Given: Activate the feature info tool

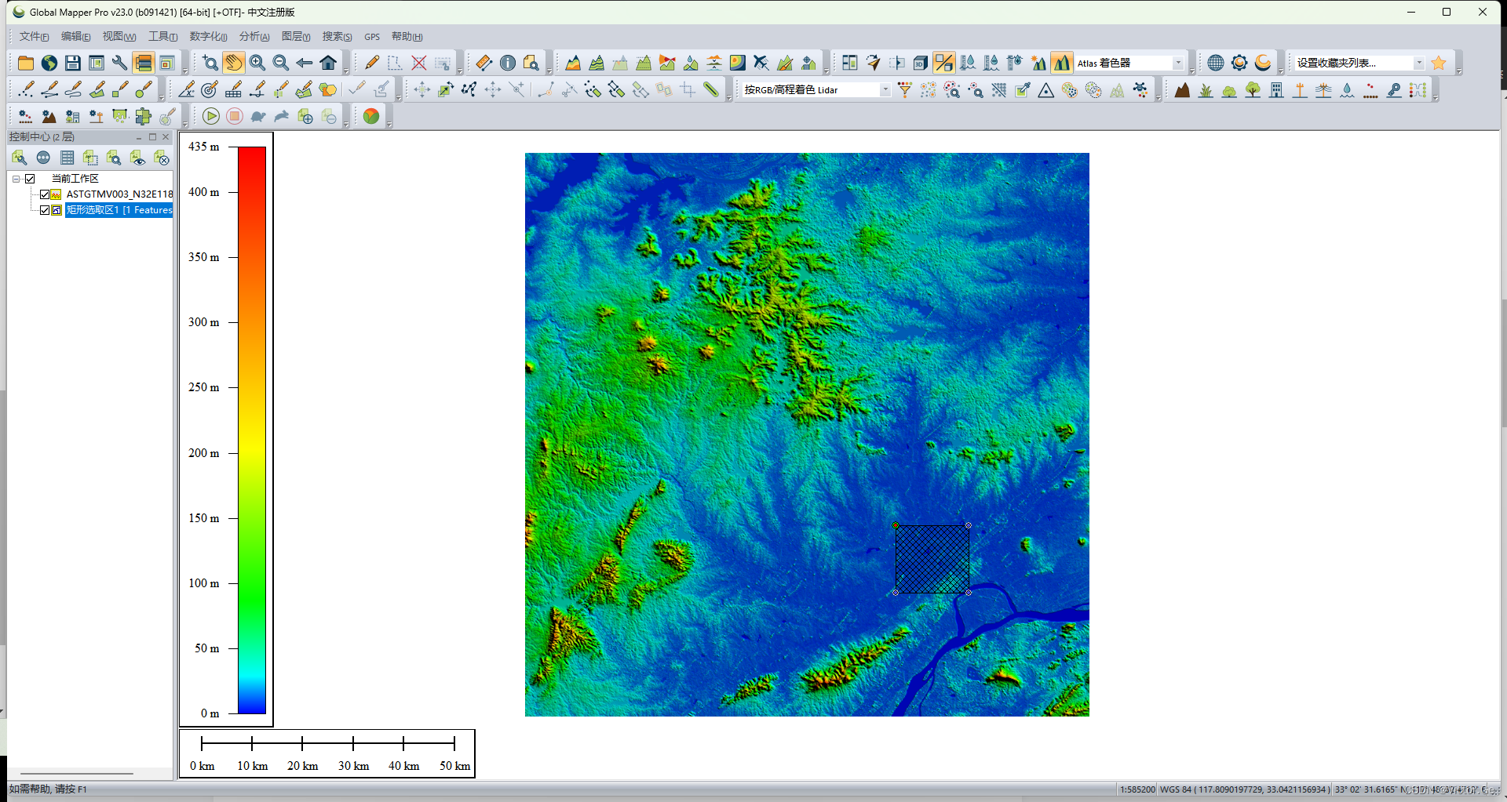Looking at the screenshot, I should [508, 63].
